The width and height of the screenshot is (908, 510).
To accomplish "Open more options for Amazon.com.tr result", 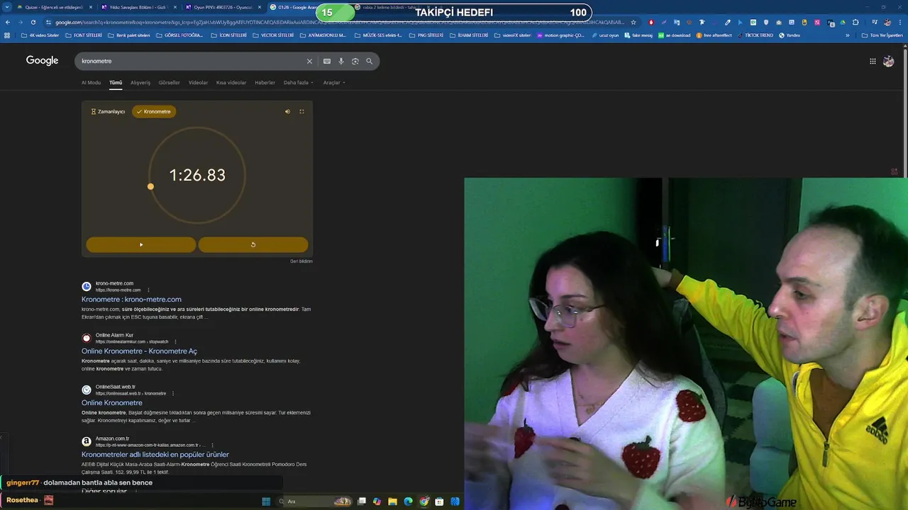I will (x=212, y=445).
